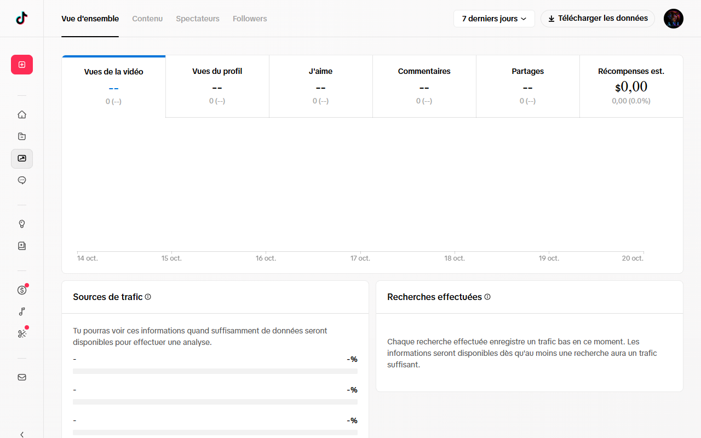Open comments via the speech bubble icon
This screenshot has height=438, width=701.
tap(22, 180)
